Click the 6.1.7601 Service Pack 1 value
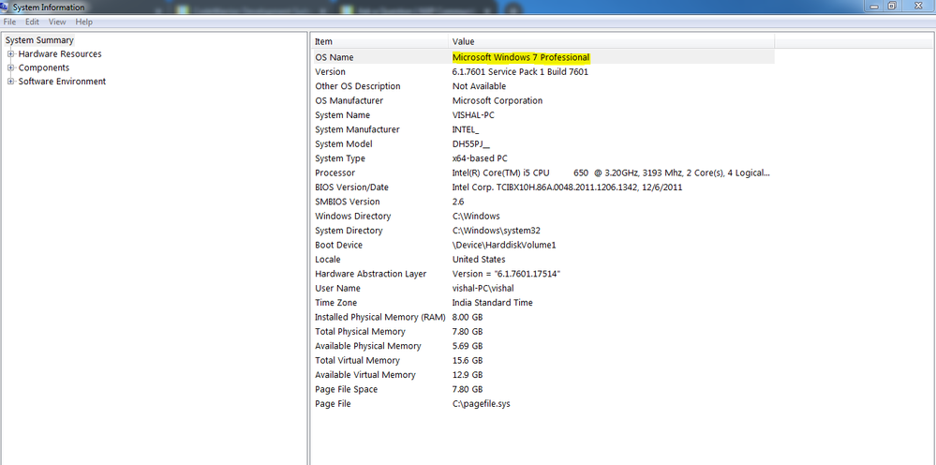 [520, 71]
